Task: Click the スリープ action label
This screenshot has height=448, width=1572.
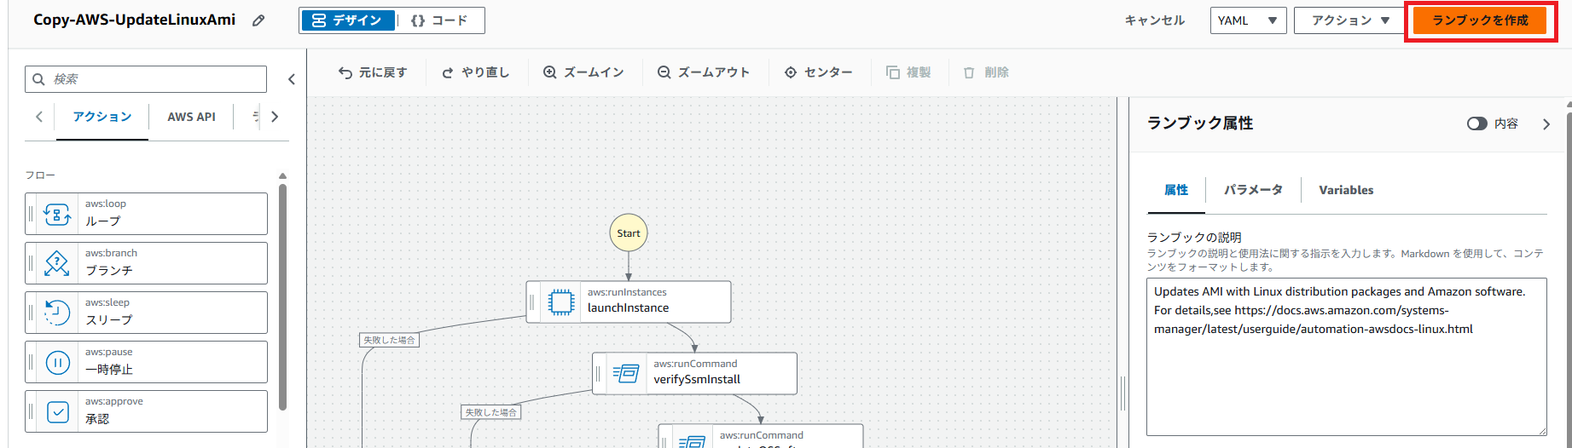Action: coord(109,319)
